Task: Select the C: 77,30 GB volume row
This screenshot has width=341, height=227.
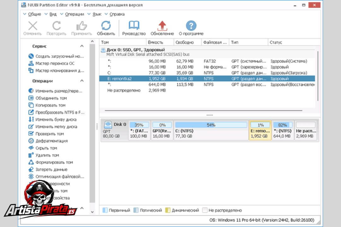Action: click(x=207, y=73)
